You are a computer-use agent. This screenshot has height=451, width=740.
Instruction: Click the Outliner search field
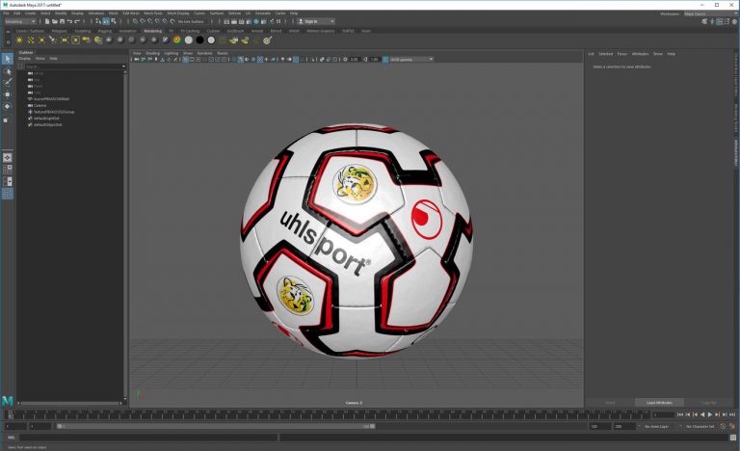click(72, 66)
